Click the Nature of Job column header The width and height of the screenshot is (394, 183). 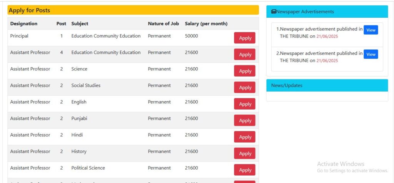pyautogui.click(x=163, y=23)
